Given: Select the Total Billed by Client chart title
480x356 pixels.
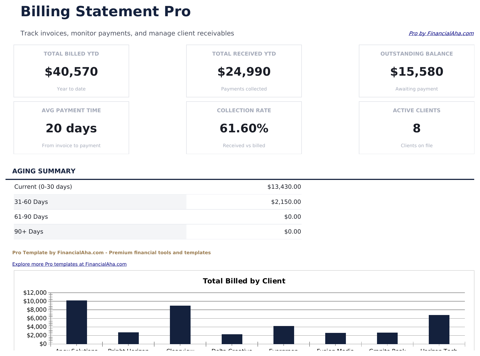Looking at the screenshot, I should [x=244, y=281].
